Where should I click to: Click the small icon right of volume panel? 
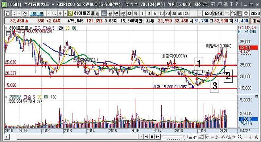pos(257,96)
